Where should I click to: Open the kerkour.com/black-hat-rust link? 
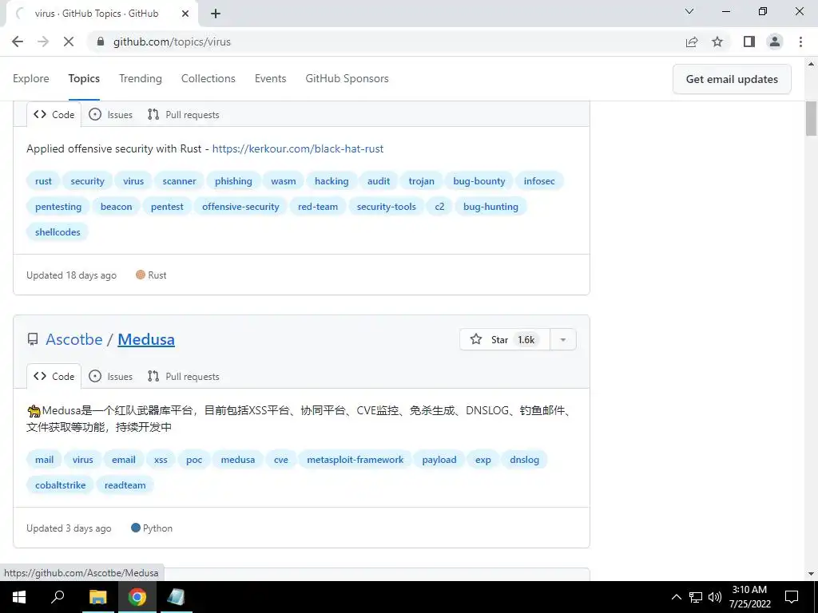pyautogui.click(x=298, y=148)
